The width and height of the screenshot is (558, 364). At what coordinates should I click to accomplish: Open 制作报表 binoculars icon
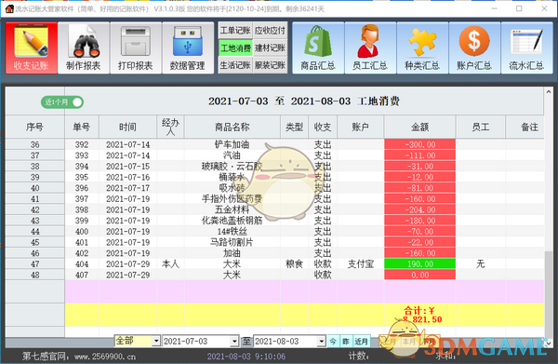[x=84, y=48]
